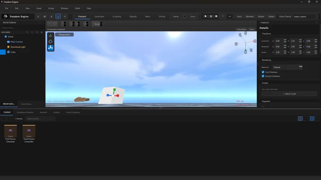Open the Help menu
321x180 pixels.
(89, 8)
